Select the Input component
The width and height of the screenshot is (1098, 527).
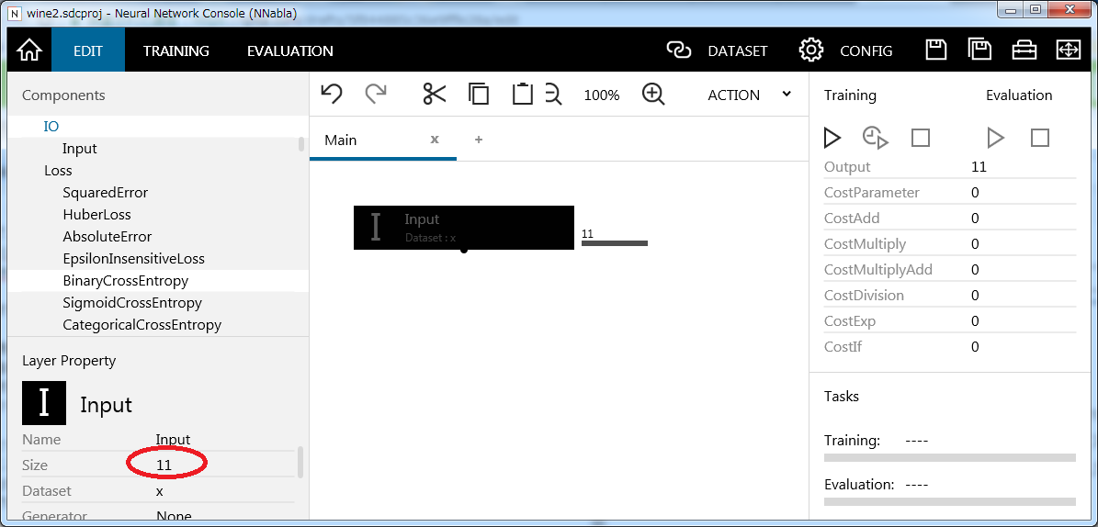tap(79, 149)
